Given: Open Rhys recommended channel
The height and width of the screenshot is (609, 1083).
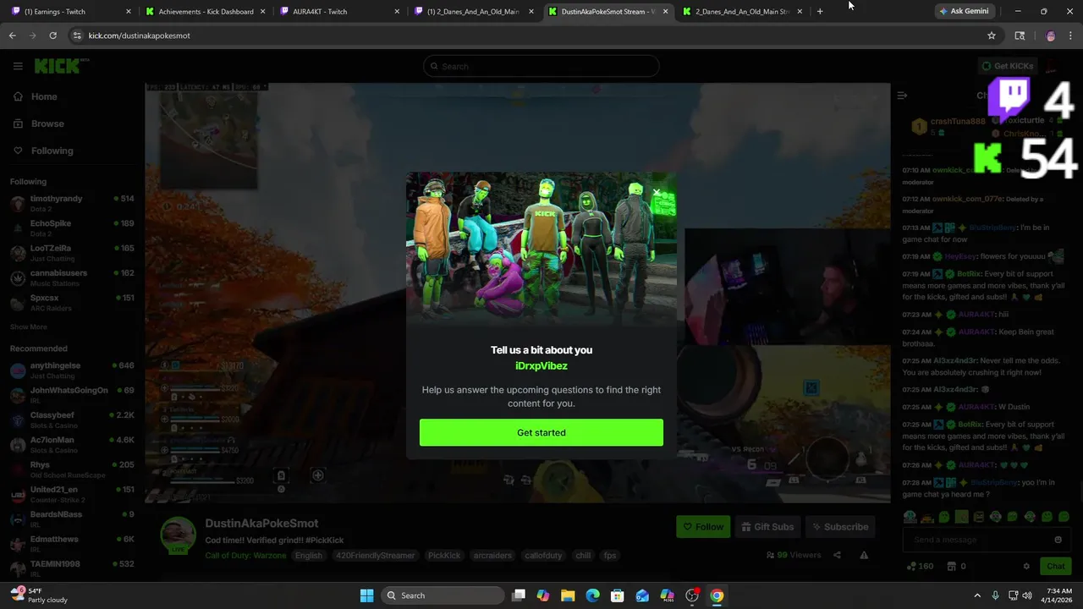Looking at the screenshot, I should click(72, 469).
